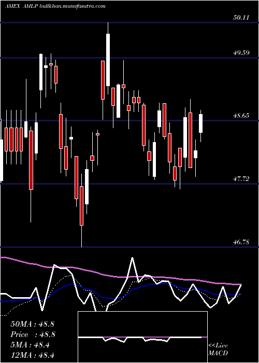Click the 50MA : 48.8 value
The width and height of the screenshot is (259, 363).
tap(32, 324)
